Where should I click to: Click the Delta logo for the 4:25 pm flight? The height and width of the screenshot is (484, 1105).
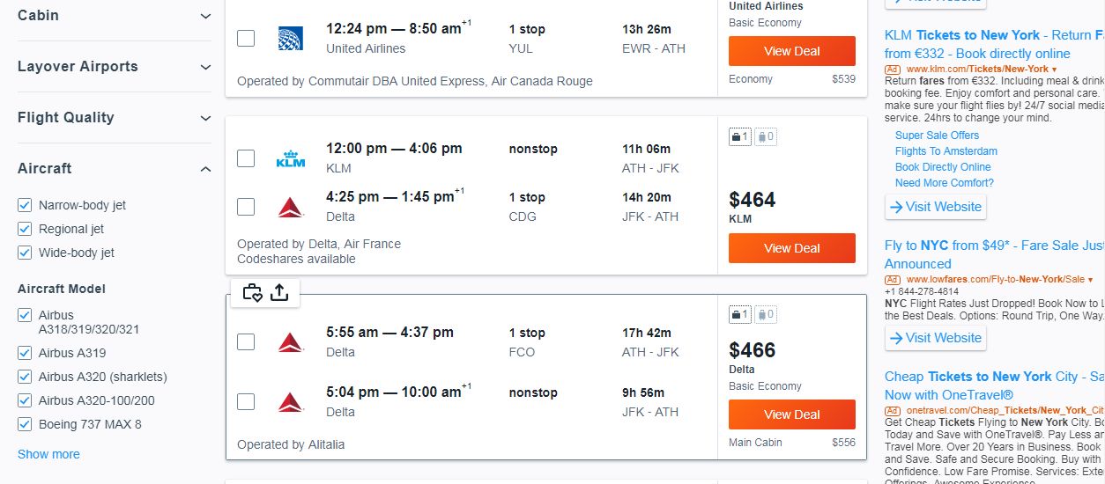point(291,208)
